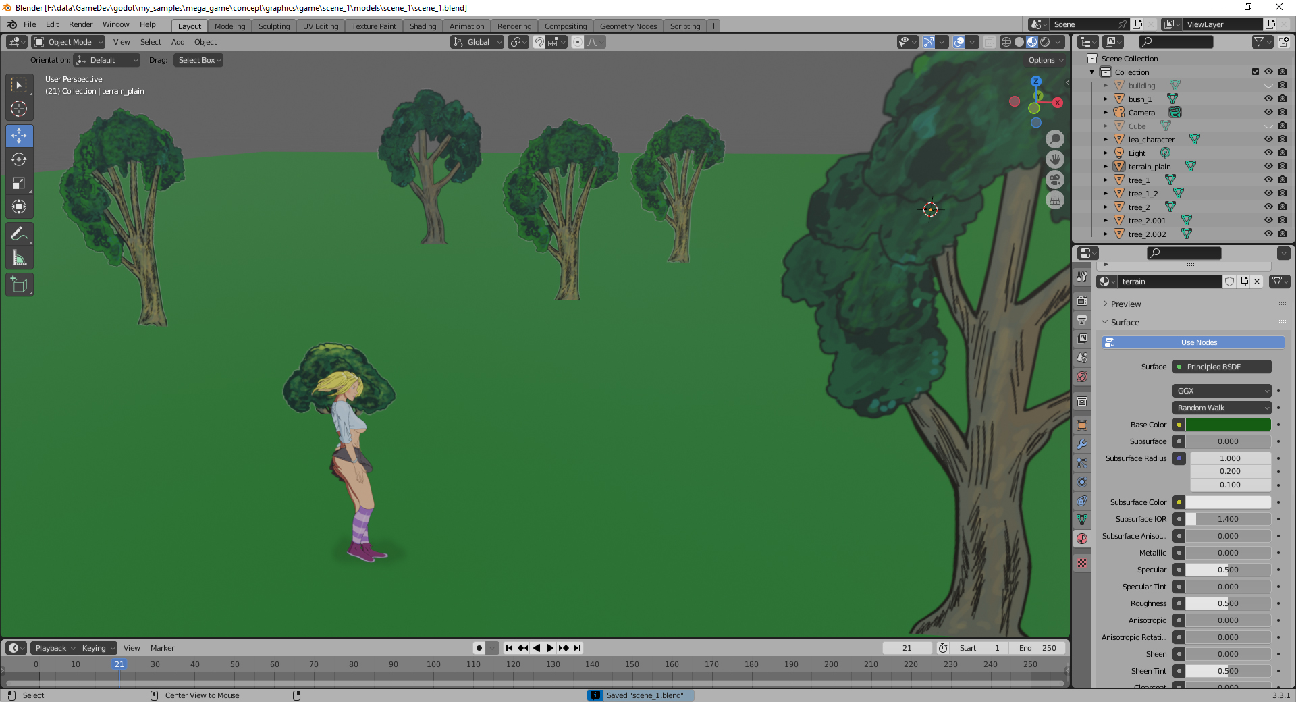Click the viewport pan hand icon

click(x=1055, y=159)
